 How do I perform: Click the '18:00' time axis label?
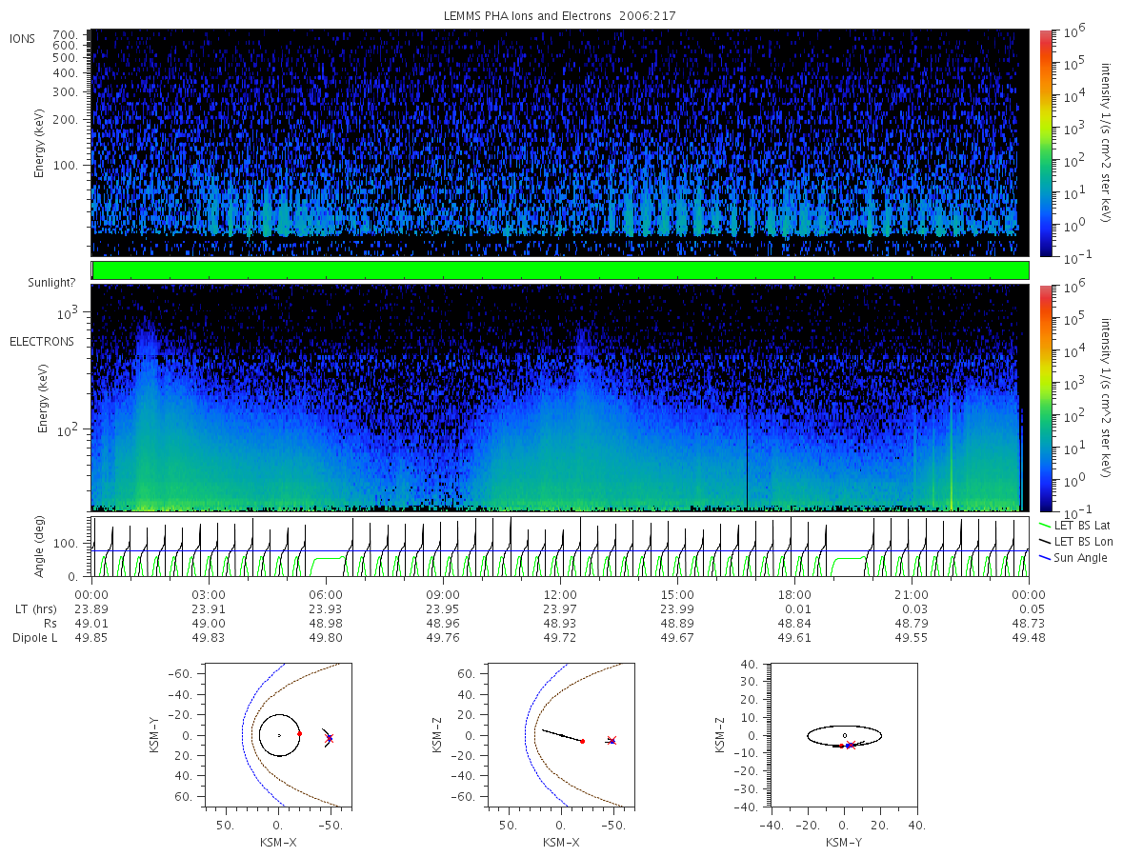[794, 595]
